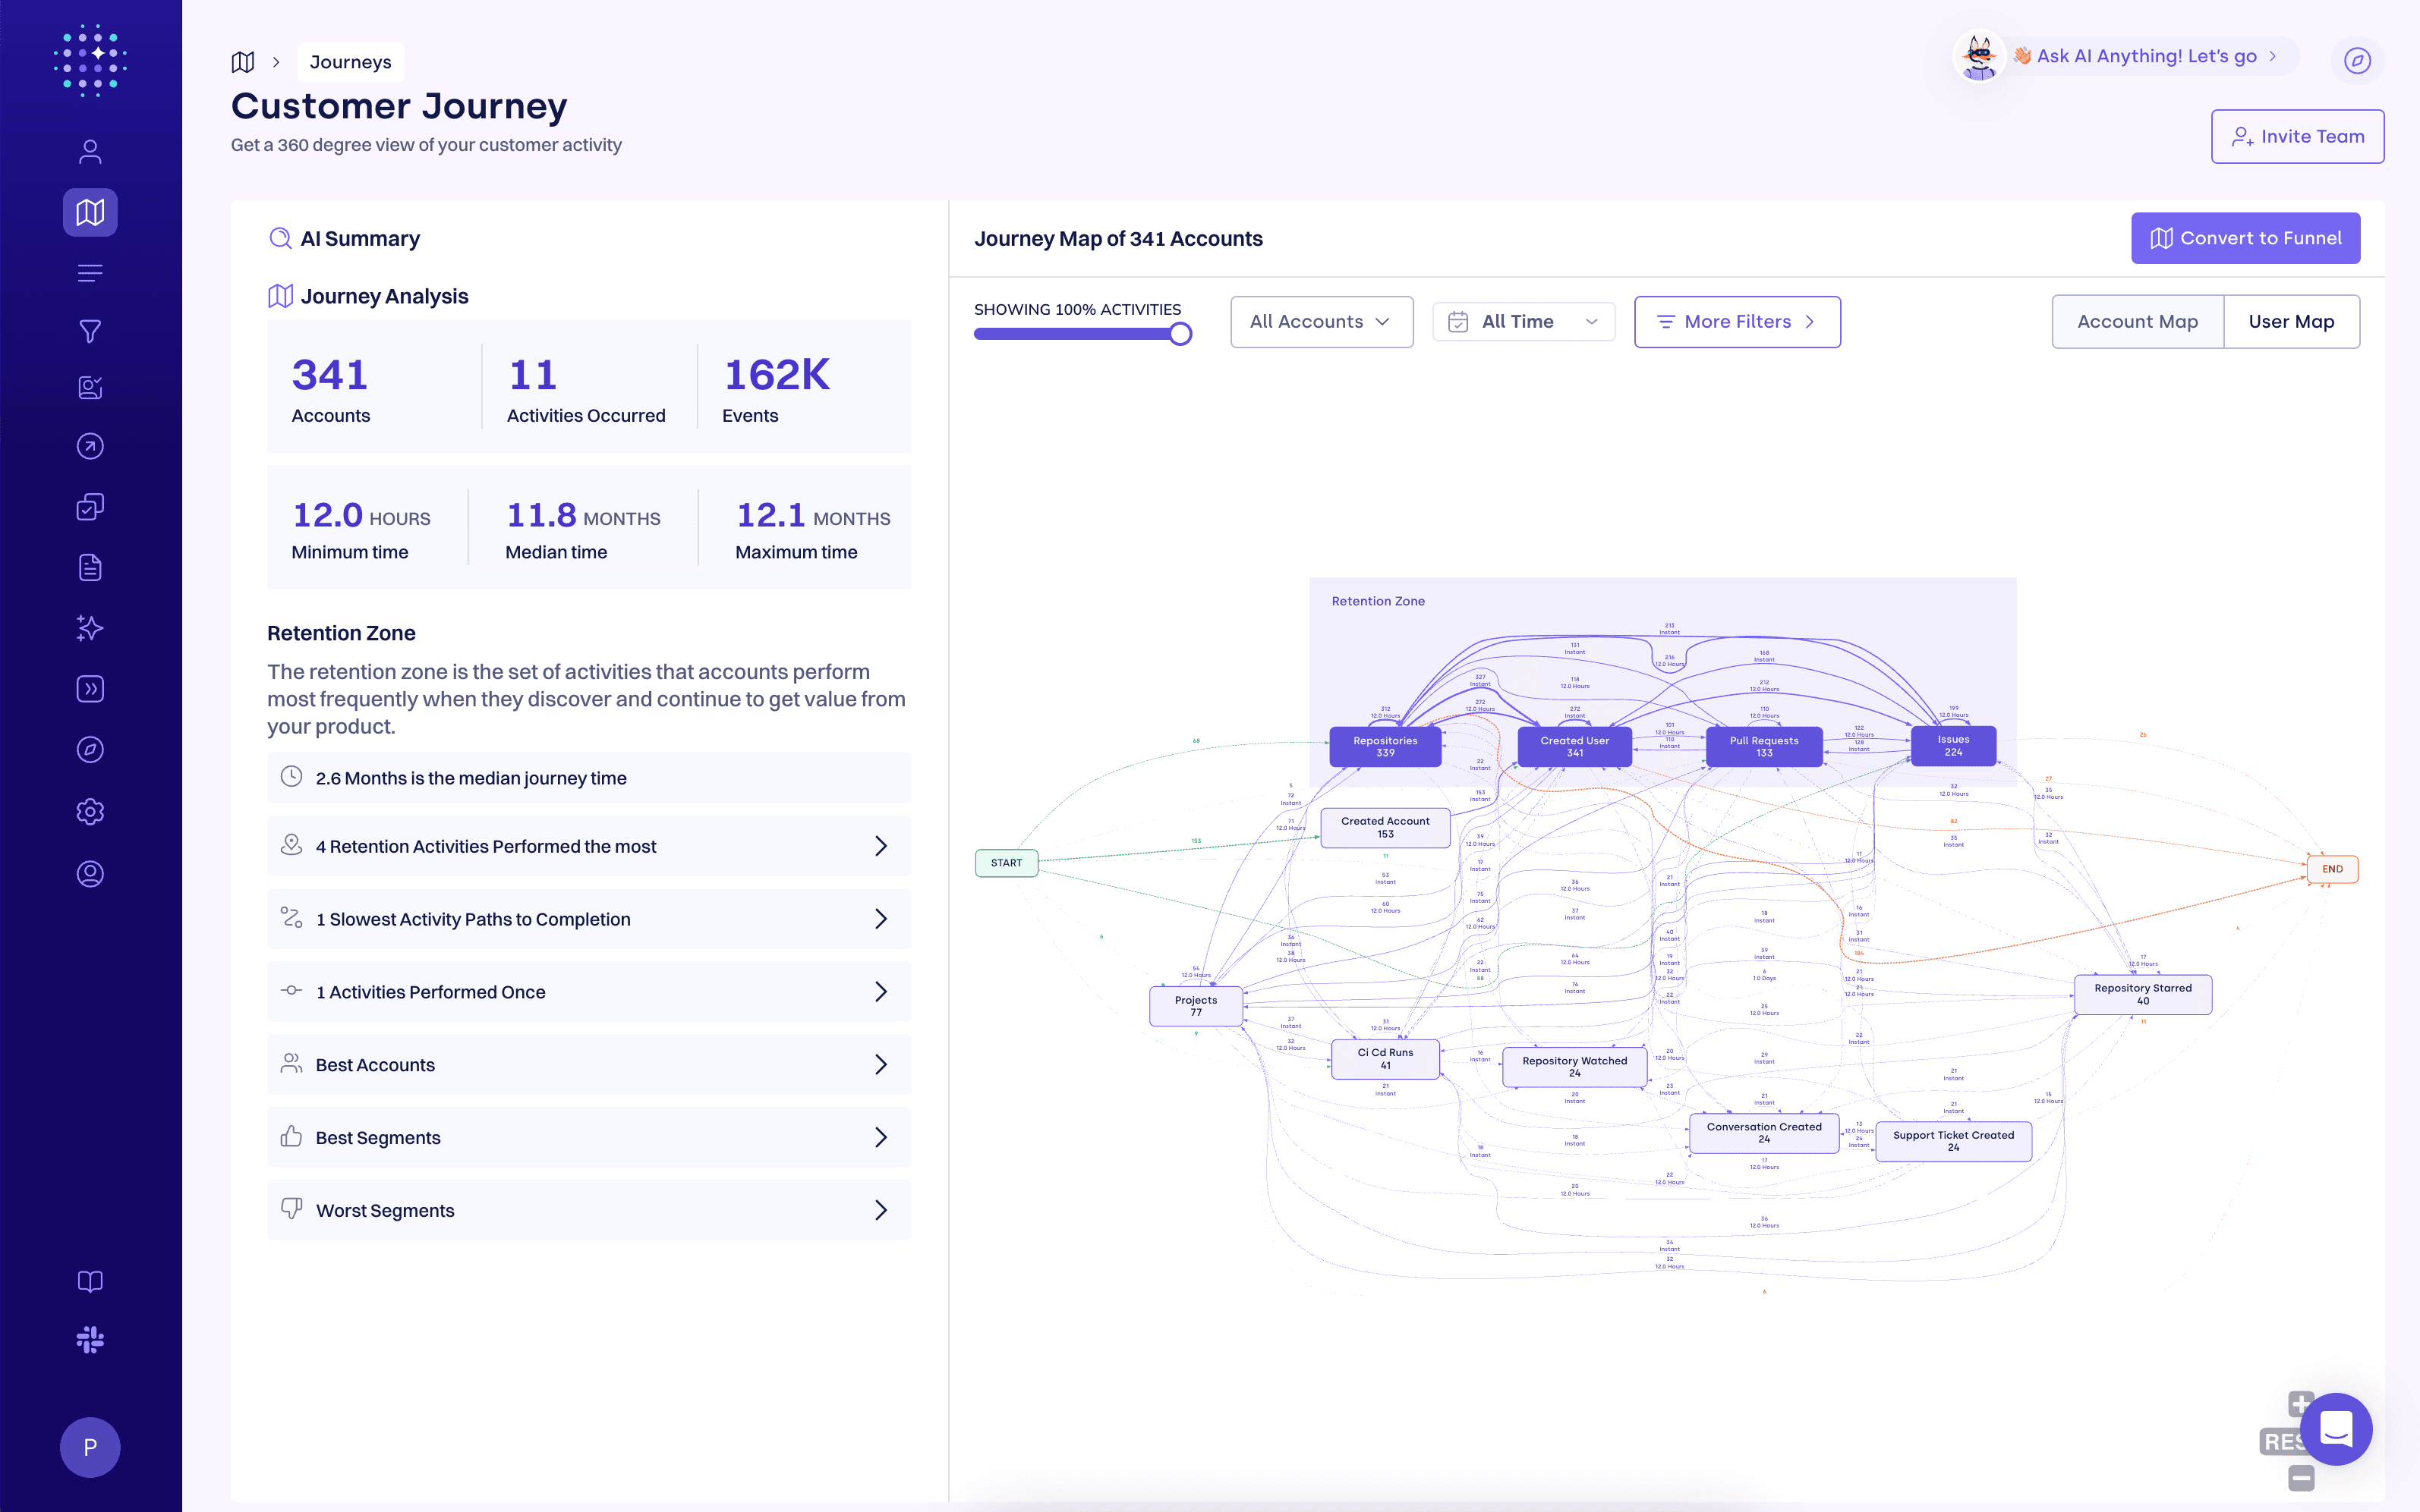Click the Convert to Funnel button
2420x1512 pixels.
2245,238
